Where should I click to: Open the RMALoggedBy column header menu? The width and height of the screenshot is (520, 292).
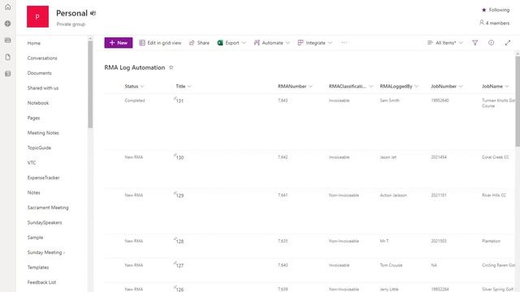tap(399, 87)
